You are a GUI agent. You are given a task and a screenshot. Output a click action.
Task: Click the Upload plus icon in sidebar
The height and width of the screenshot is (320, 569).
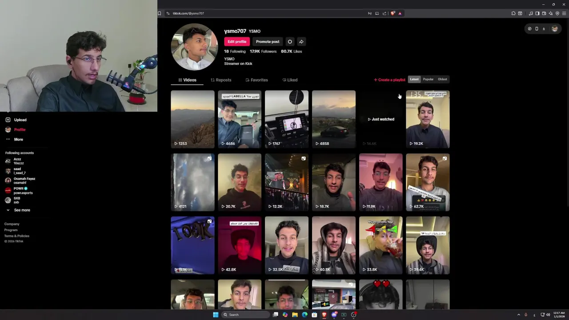tap(8, 120)
